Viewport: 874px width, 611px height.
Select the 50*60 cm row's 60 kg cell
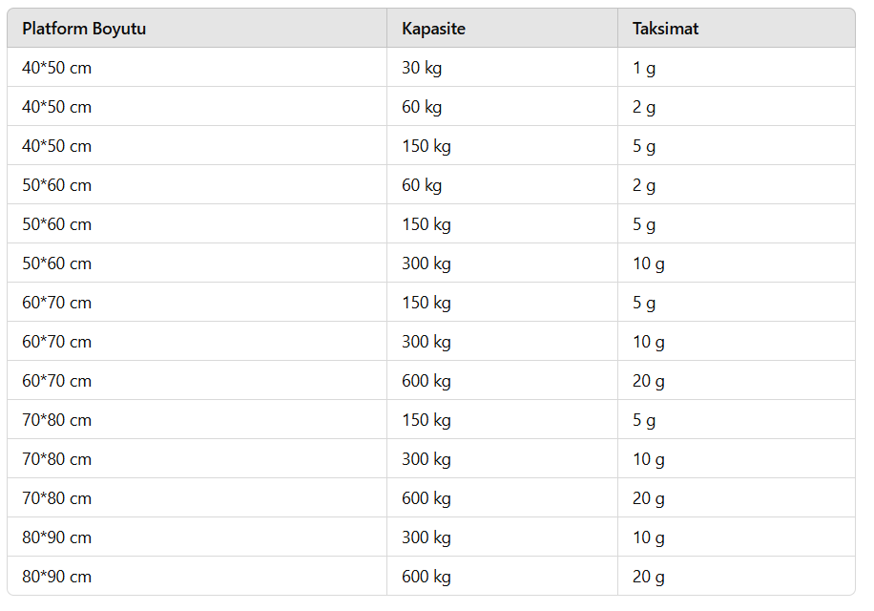coord(502,185)
